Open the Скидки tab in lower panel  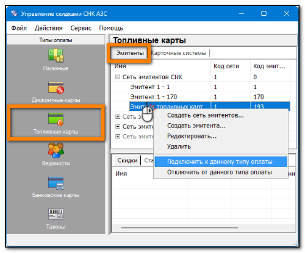(127, 160)
